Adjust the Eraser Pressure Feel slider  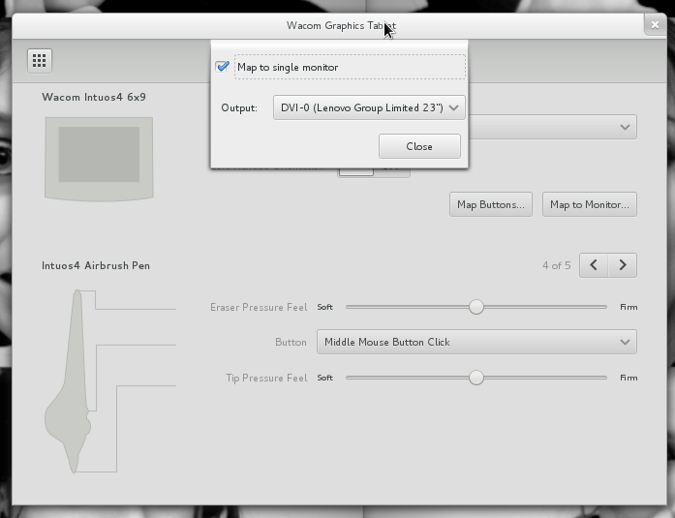[x=476, y=307]
